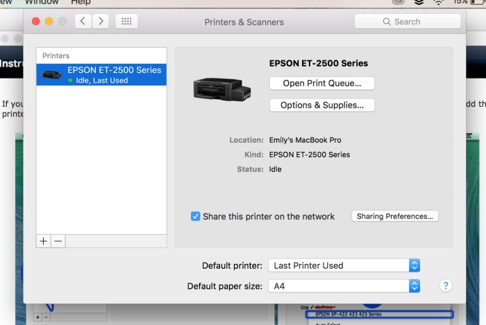Click into the Search field
Viewport: 486px width, 325px height.
tap(408, 22)
